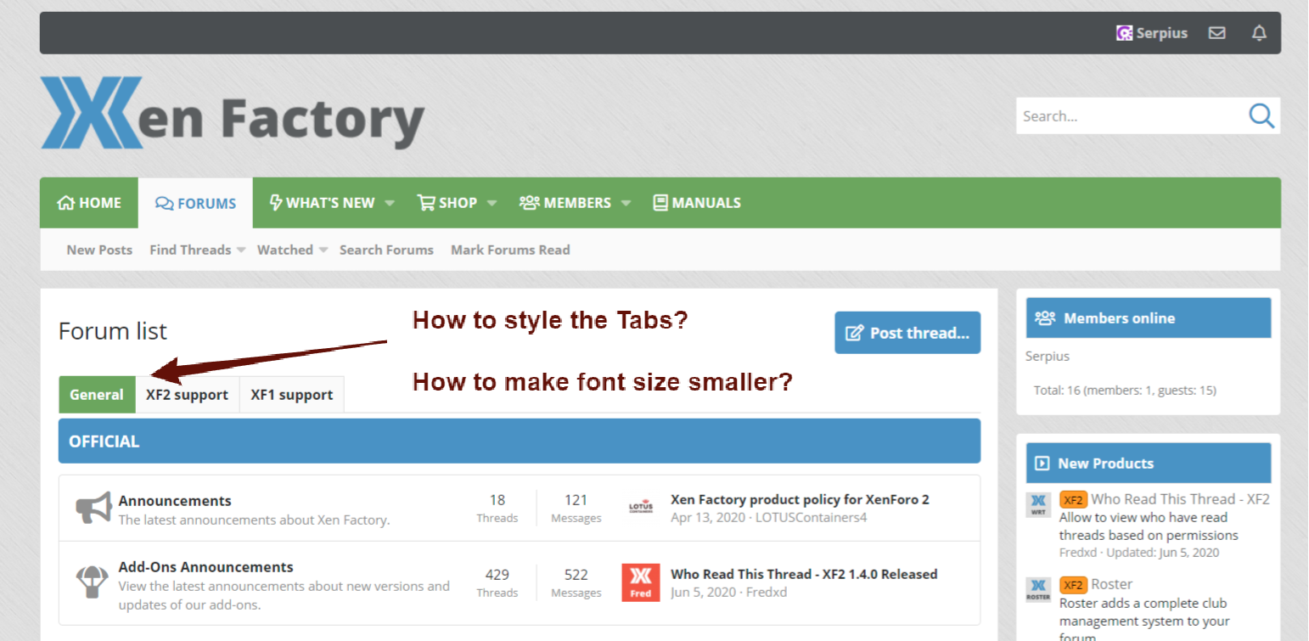Open Who Read This Thread 1.4.0 Released
1309x641 pixels.
(804, 574)
